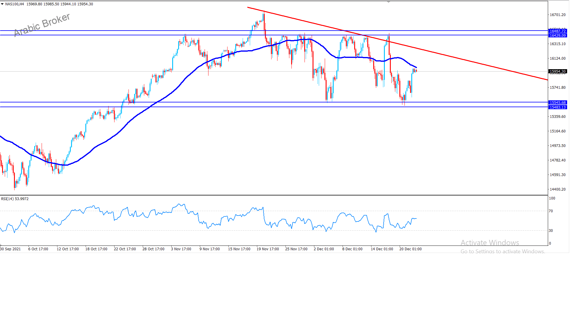Select the 16487.72 horizontal line price tag
Image resolution: width=571 pixels, height=323 pixels.
click(557, 31)
